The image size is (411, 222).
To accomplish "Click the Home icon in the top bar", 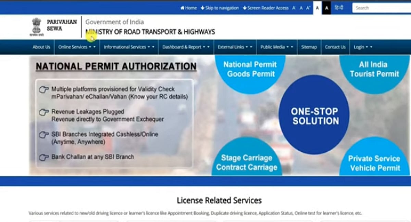I will pos(182,8).
